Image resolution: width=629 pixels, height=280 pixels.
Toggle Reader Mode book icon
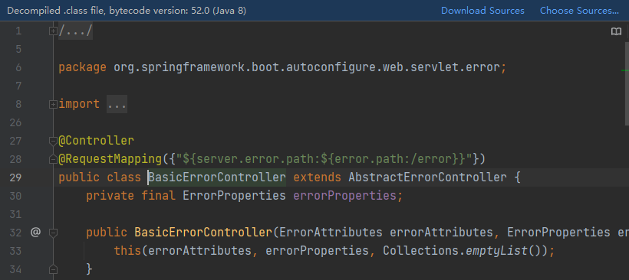(x=616, y=31)
